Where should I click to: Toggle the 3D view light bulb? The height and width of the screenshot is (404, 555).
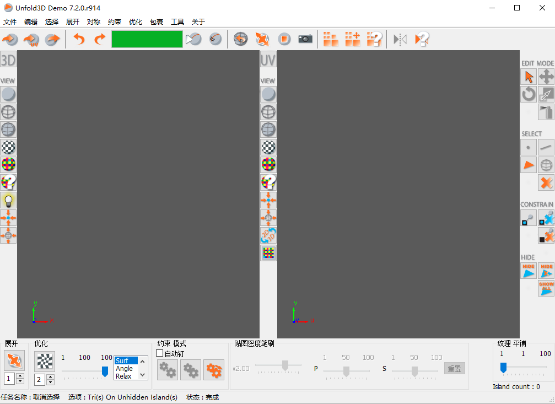(8, 201)
